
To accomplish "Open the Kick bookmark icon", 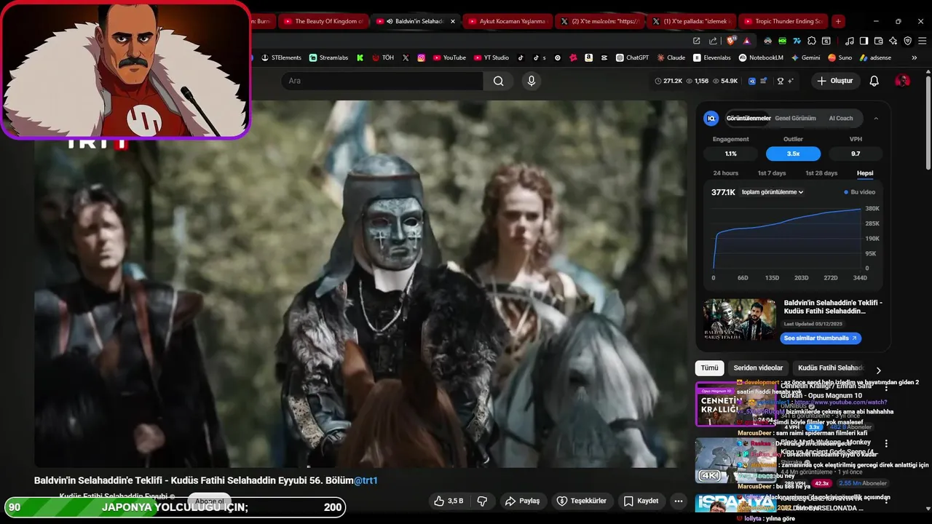I will point(360,57).
